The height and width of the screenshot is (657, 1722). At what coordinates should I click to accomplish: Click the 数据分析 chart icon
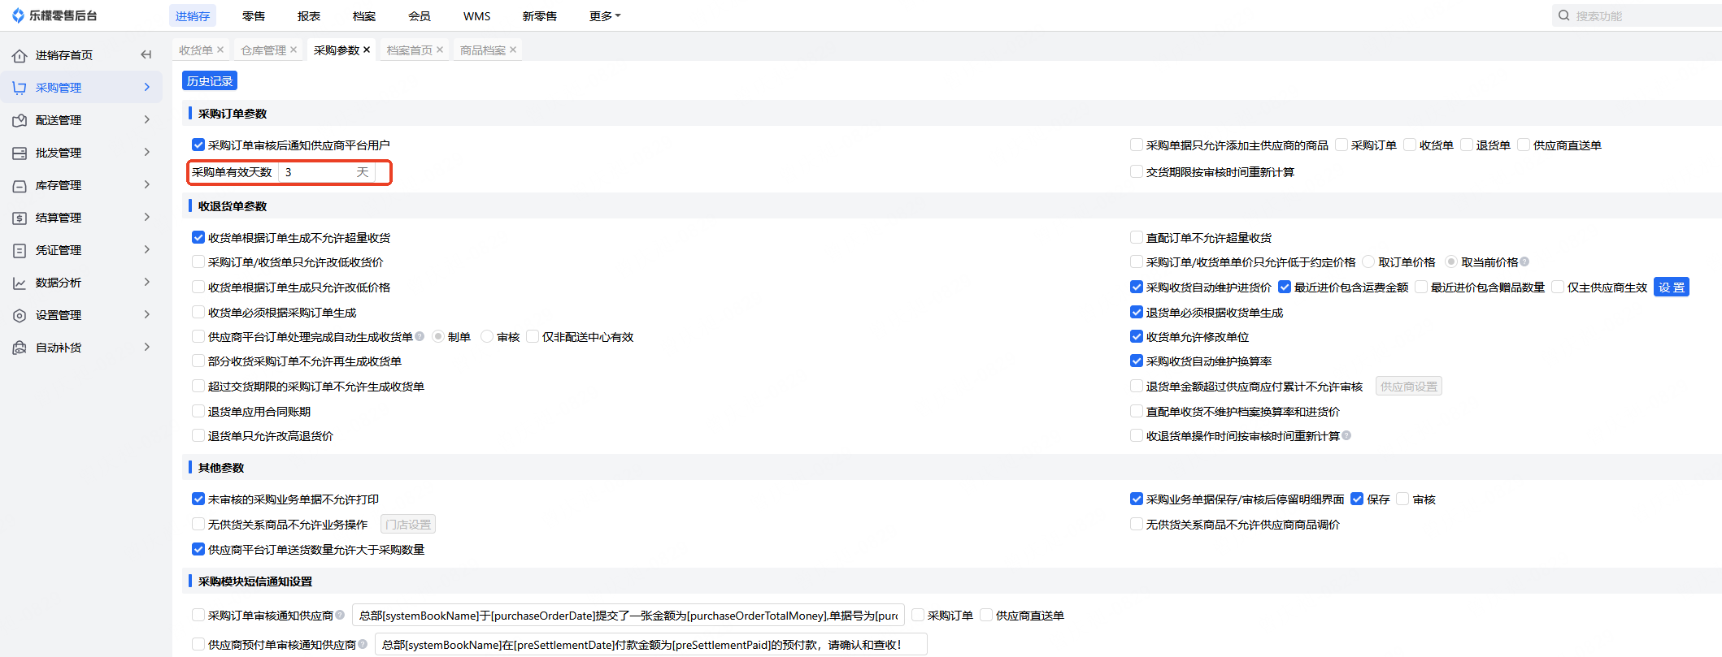point(20,283)
